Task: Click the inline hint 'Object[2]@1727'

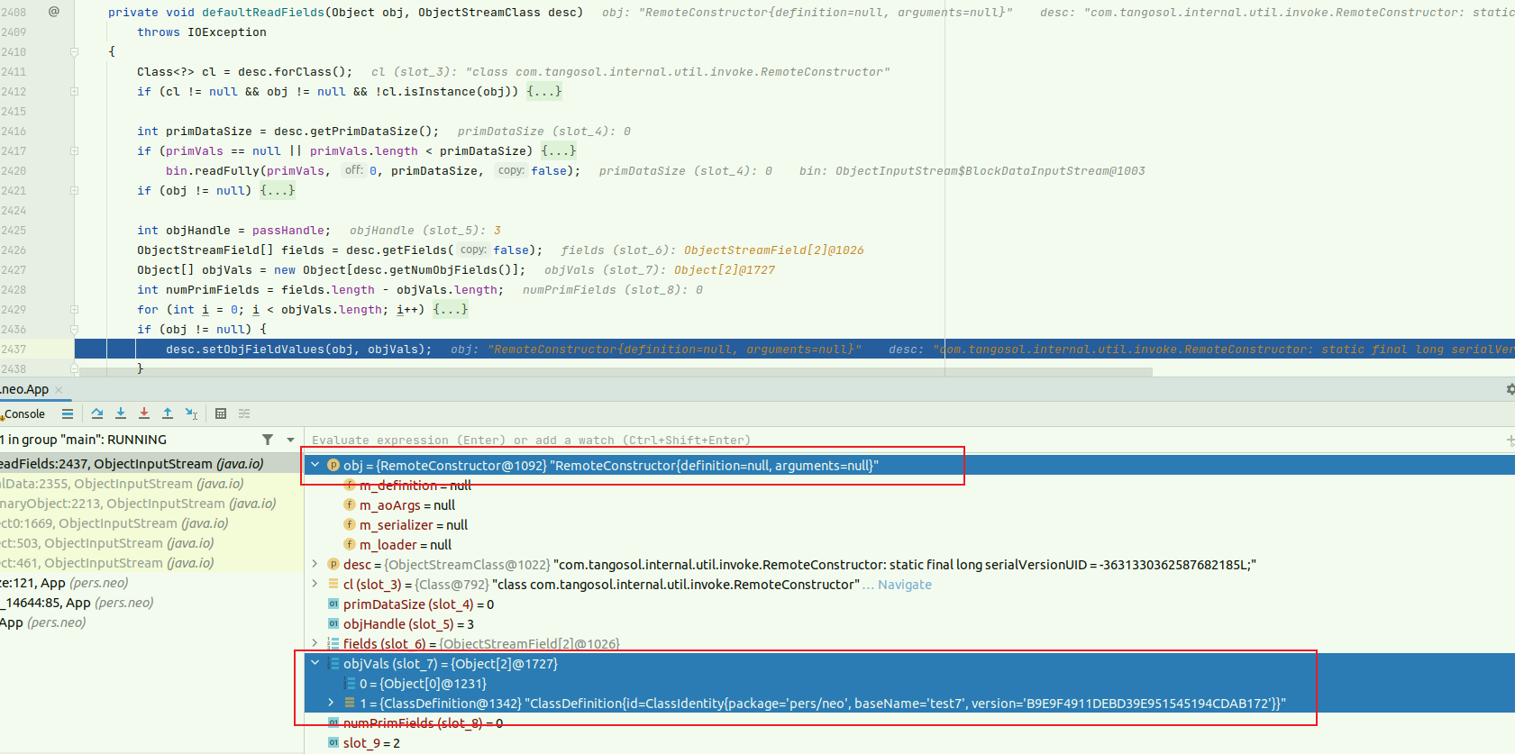Action: 725,270
